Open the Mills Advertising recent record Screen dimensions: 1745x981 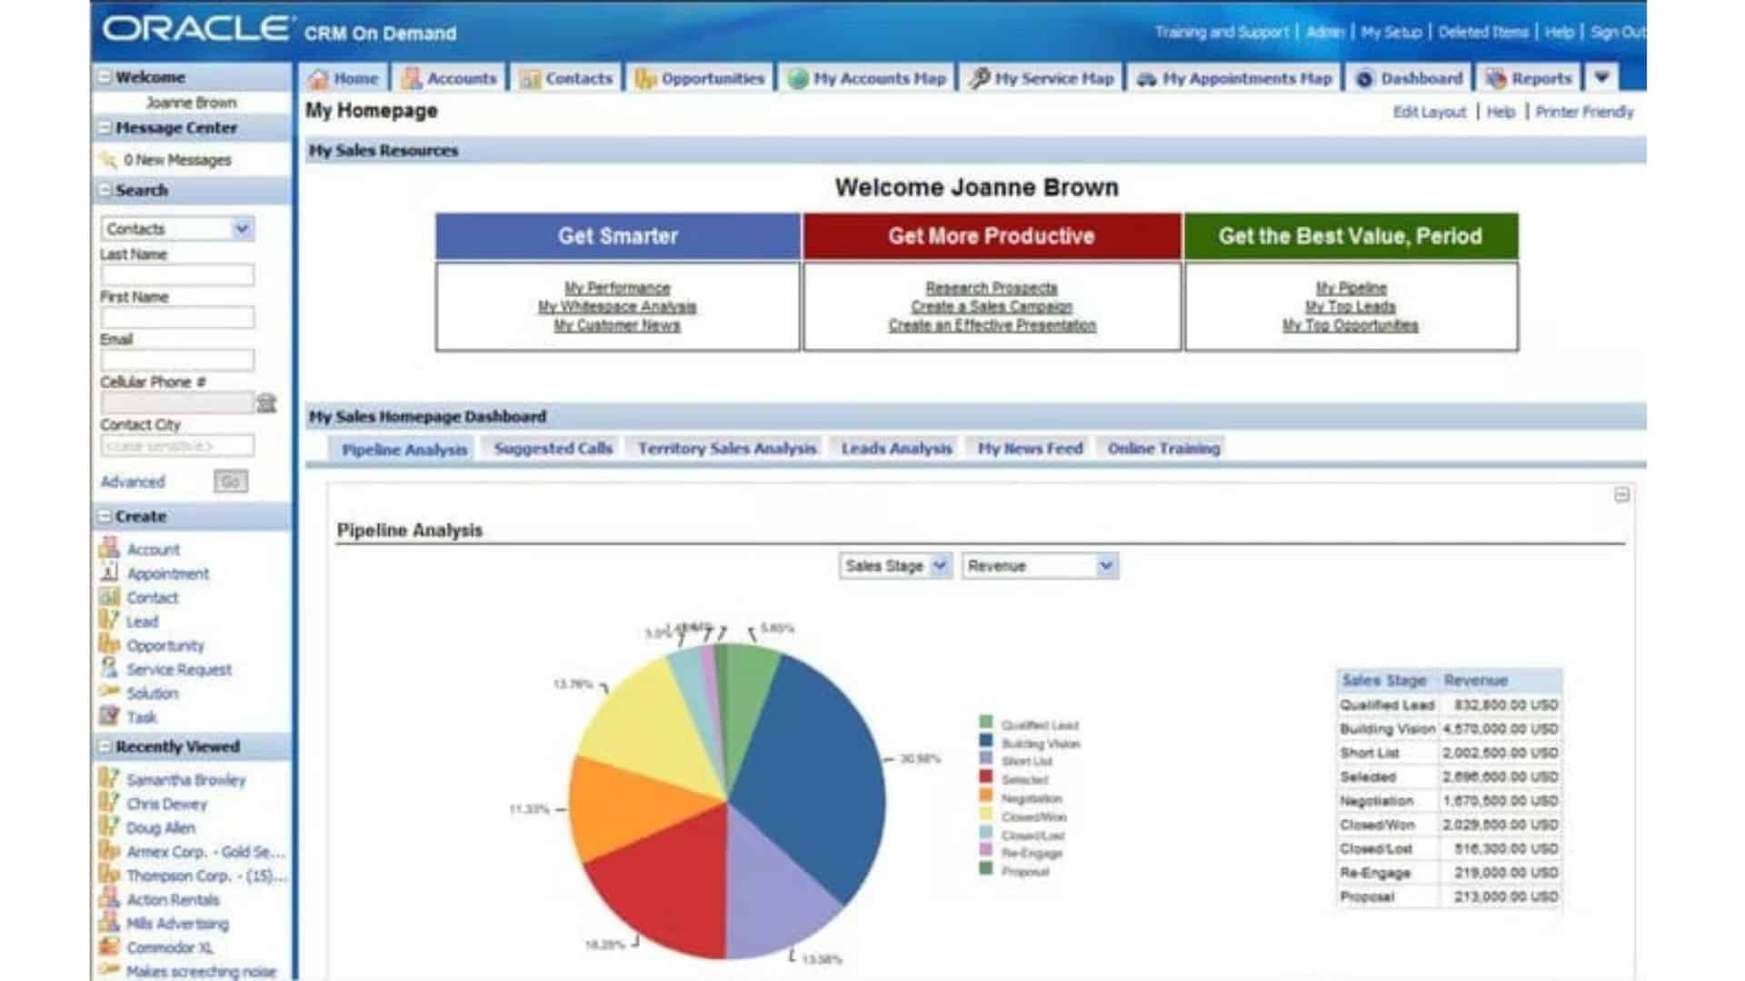[x=178, y=924]
